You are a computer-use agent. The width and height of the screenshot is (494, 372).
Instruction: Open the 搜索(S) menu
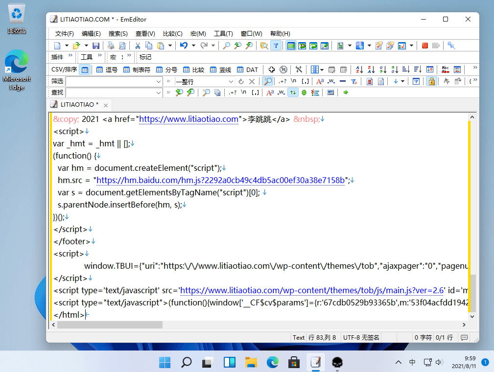(118, 34)
